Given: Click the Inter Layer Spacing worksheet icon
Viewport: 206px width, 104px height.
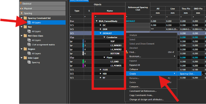Looking at the screenshot, I should click(x=29, y=62).
